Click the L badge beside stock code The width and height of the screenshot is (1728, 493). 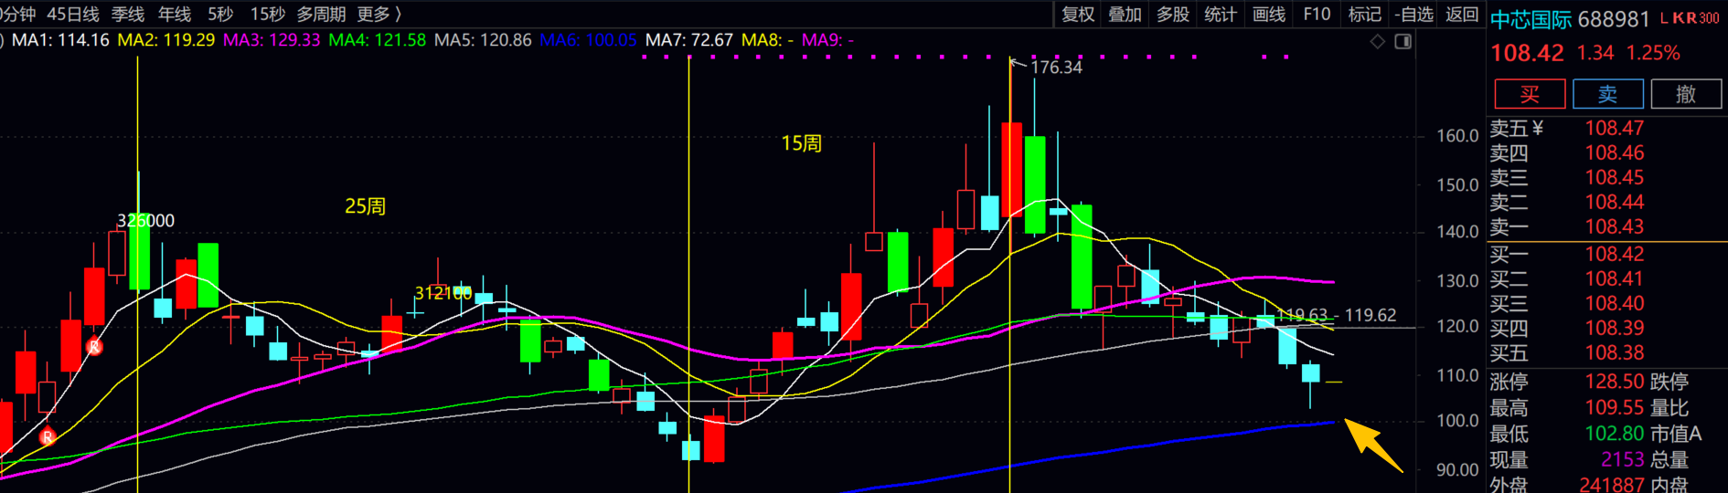coord(1665,18)
